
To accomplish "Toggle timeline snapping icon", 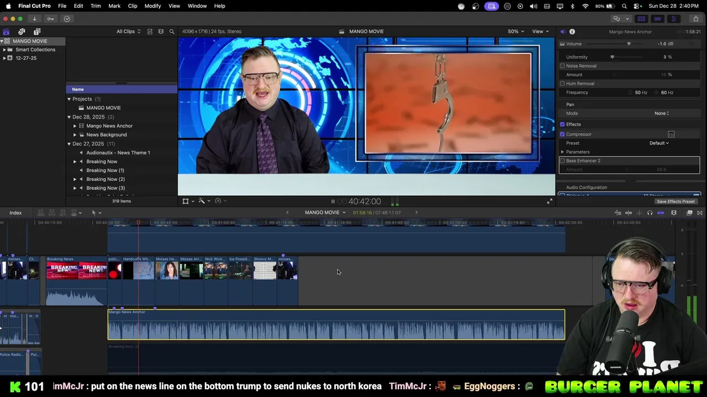I will tap(661, 213).
